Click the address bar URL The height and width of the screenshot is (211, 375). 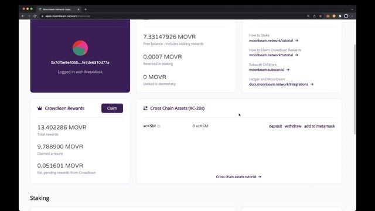point(68,16)
